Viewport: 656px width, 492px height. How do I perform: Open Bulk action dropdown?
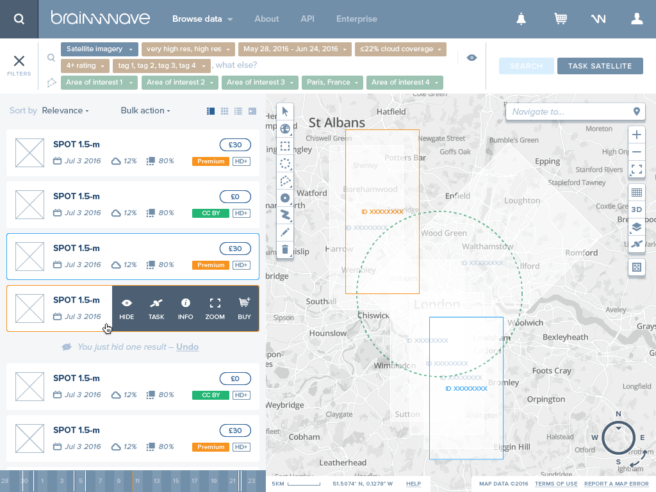point(145,110)
